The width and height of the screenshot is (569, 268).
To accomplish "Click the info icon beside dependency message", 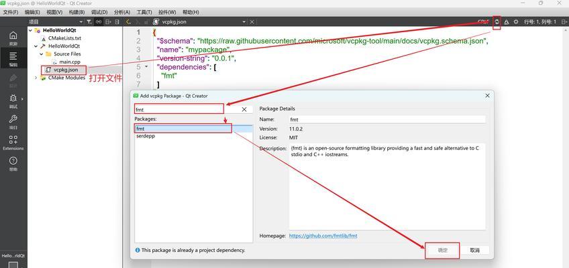I will 138,250.
